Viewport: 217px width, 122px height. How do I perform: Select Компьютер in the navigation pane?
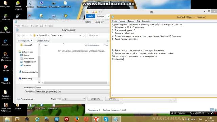pos(27,78)
